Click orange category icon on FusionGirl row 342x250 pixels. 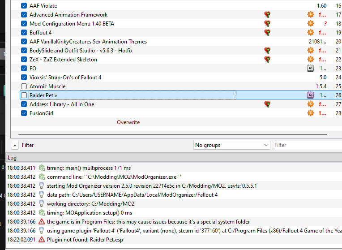311,113
